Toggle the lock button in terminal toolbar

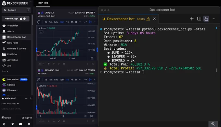[206, 19]
